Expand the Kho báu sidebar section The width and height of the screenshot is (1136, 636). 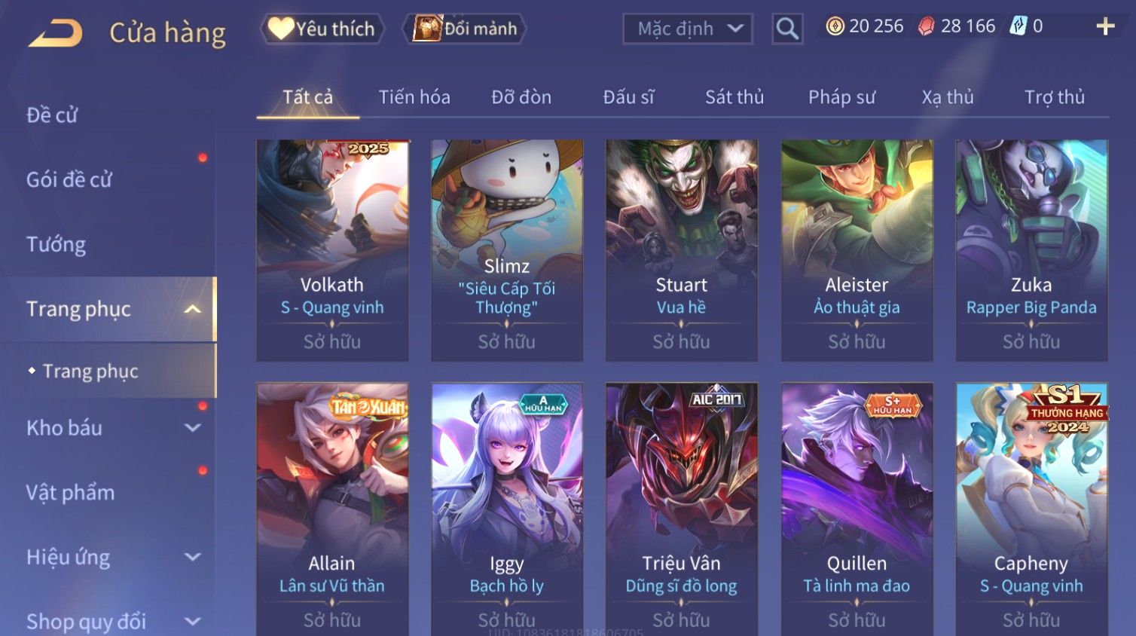click(x=193, y=428)
